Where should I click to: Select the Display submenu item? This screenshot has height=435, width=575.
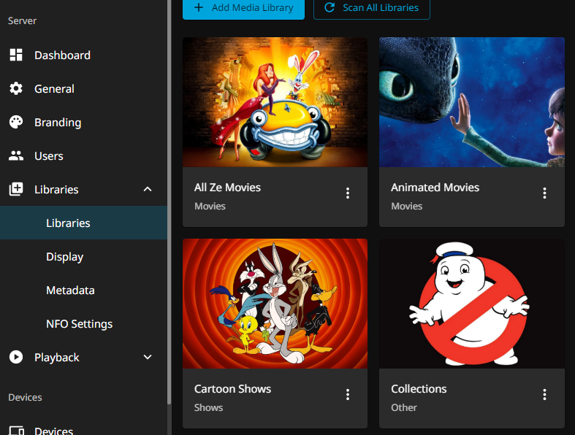(x=65, y=257)
